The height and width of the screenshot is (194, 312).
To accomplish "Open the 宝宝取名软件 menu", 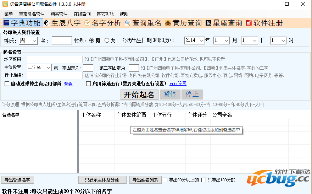I will 32,14.
